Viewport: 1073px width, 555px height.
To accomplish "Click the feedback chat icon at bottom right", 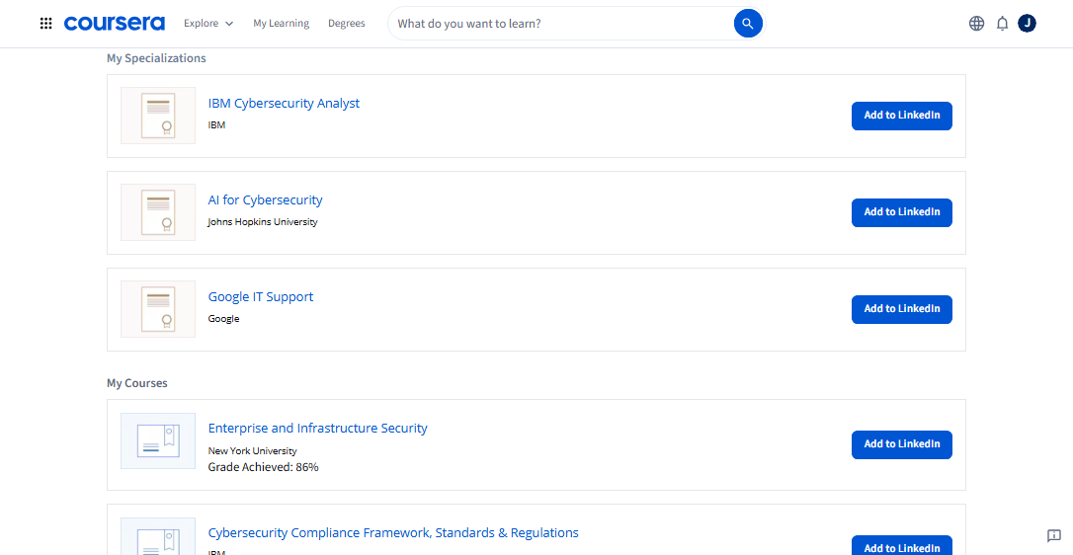I will click(x=1053, y=535).
